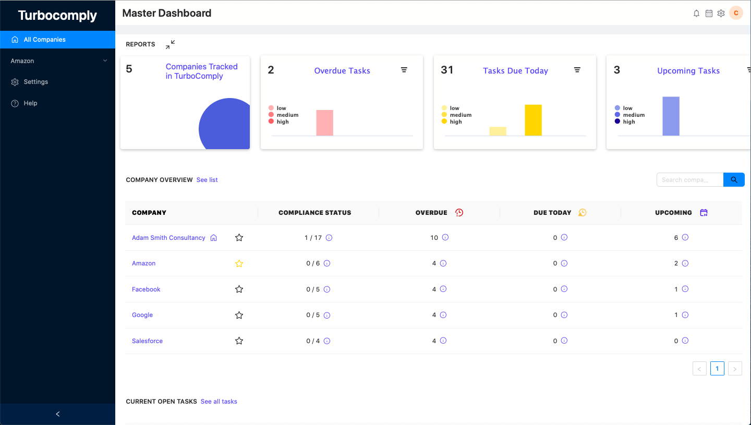Show overdue info for Adam Smith Consultancy
The height and width of the screenshot is (425, 751).
pyautogui.click(x=445, y=237)
